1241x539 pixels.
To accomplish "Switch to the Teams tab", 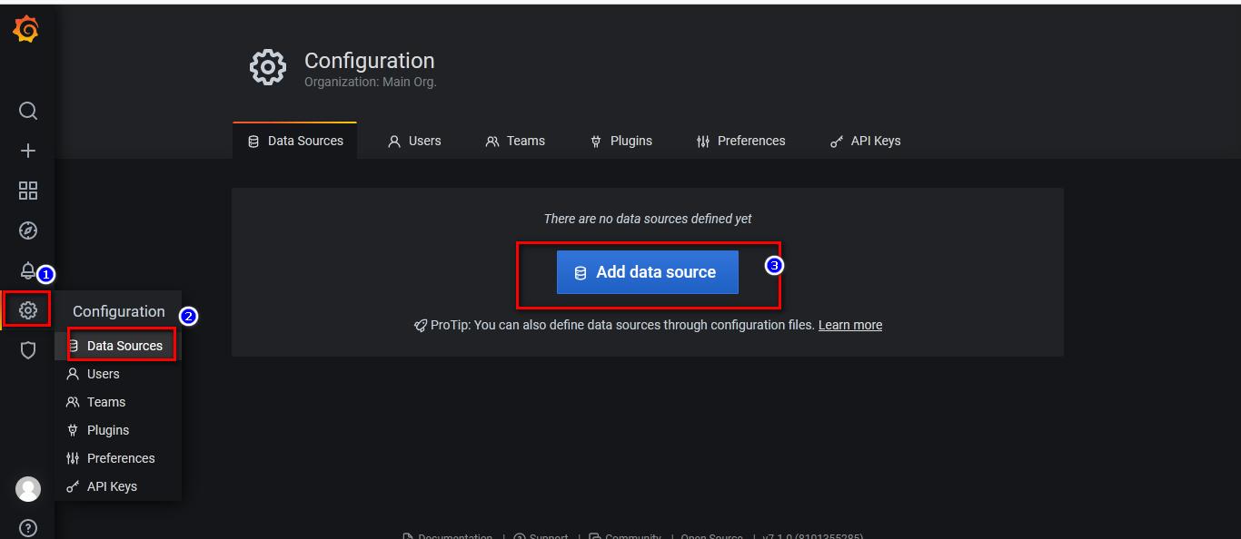I will (x=515, y=141).
